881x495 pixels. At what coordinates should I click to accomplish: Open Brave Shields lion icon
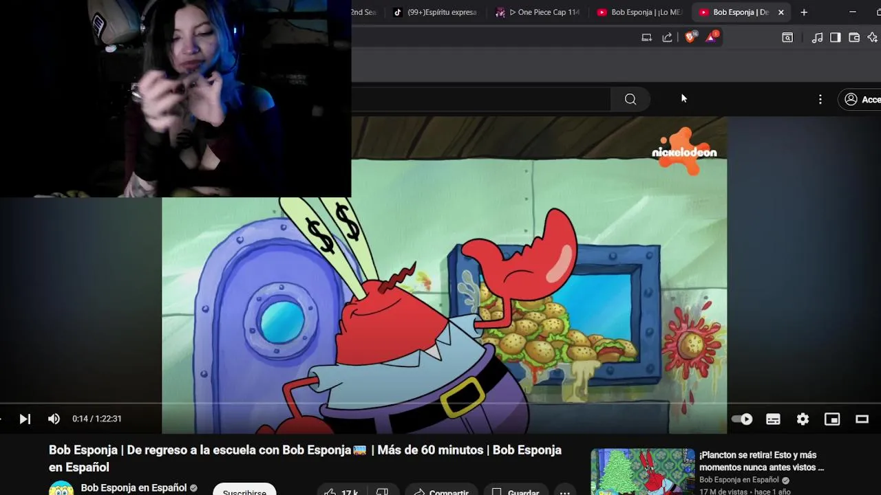click(690, 37)
